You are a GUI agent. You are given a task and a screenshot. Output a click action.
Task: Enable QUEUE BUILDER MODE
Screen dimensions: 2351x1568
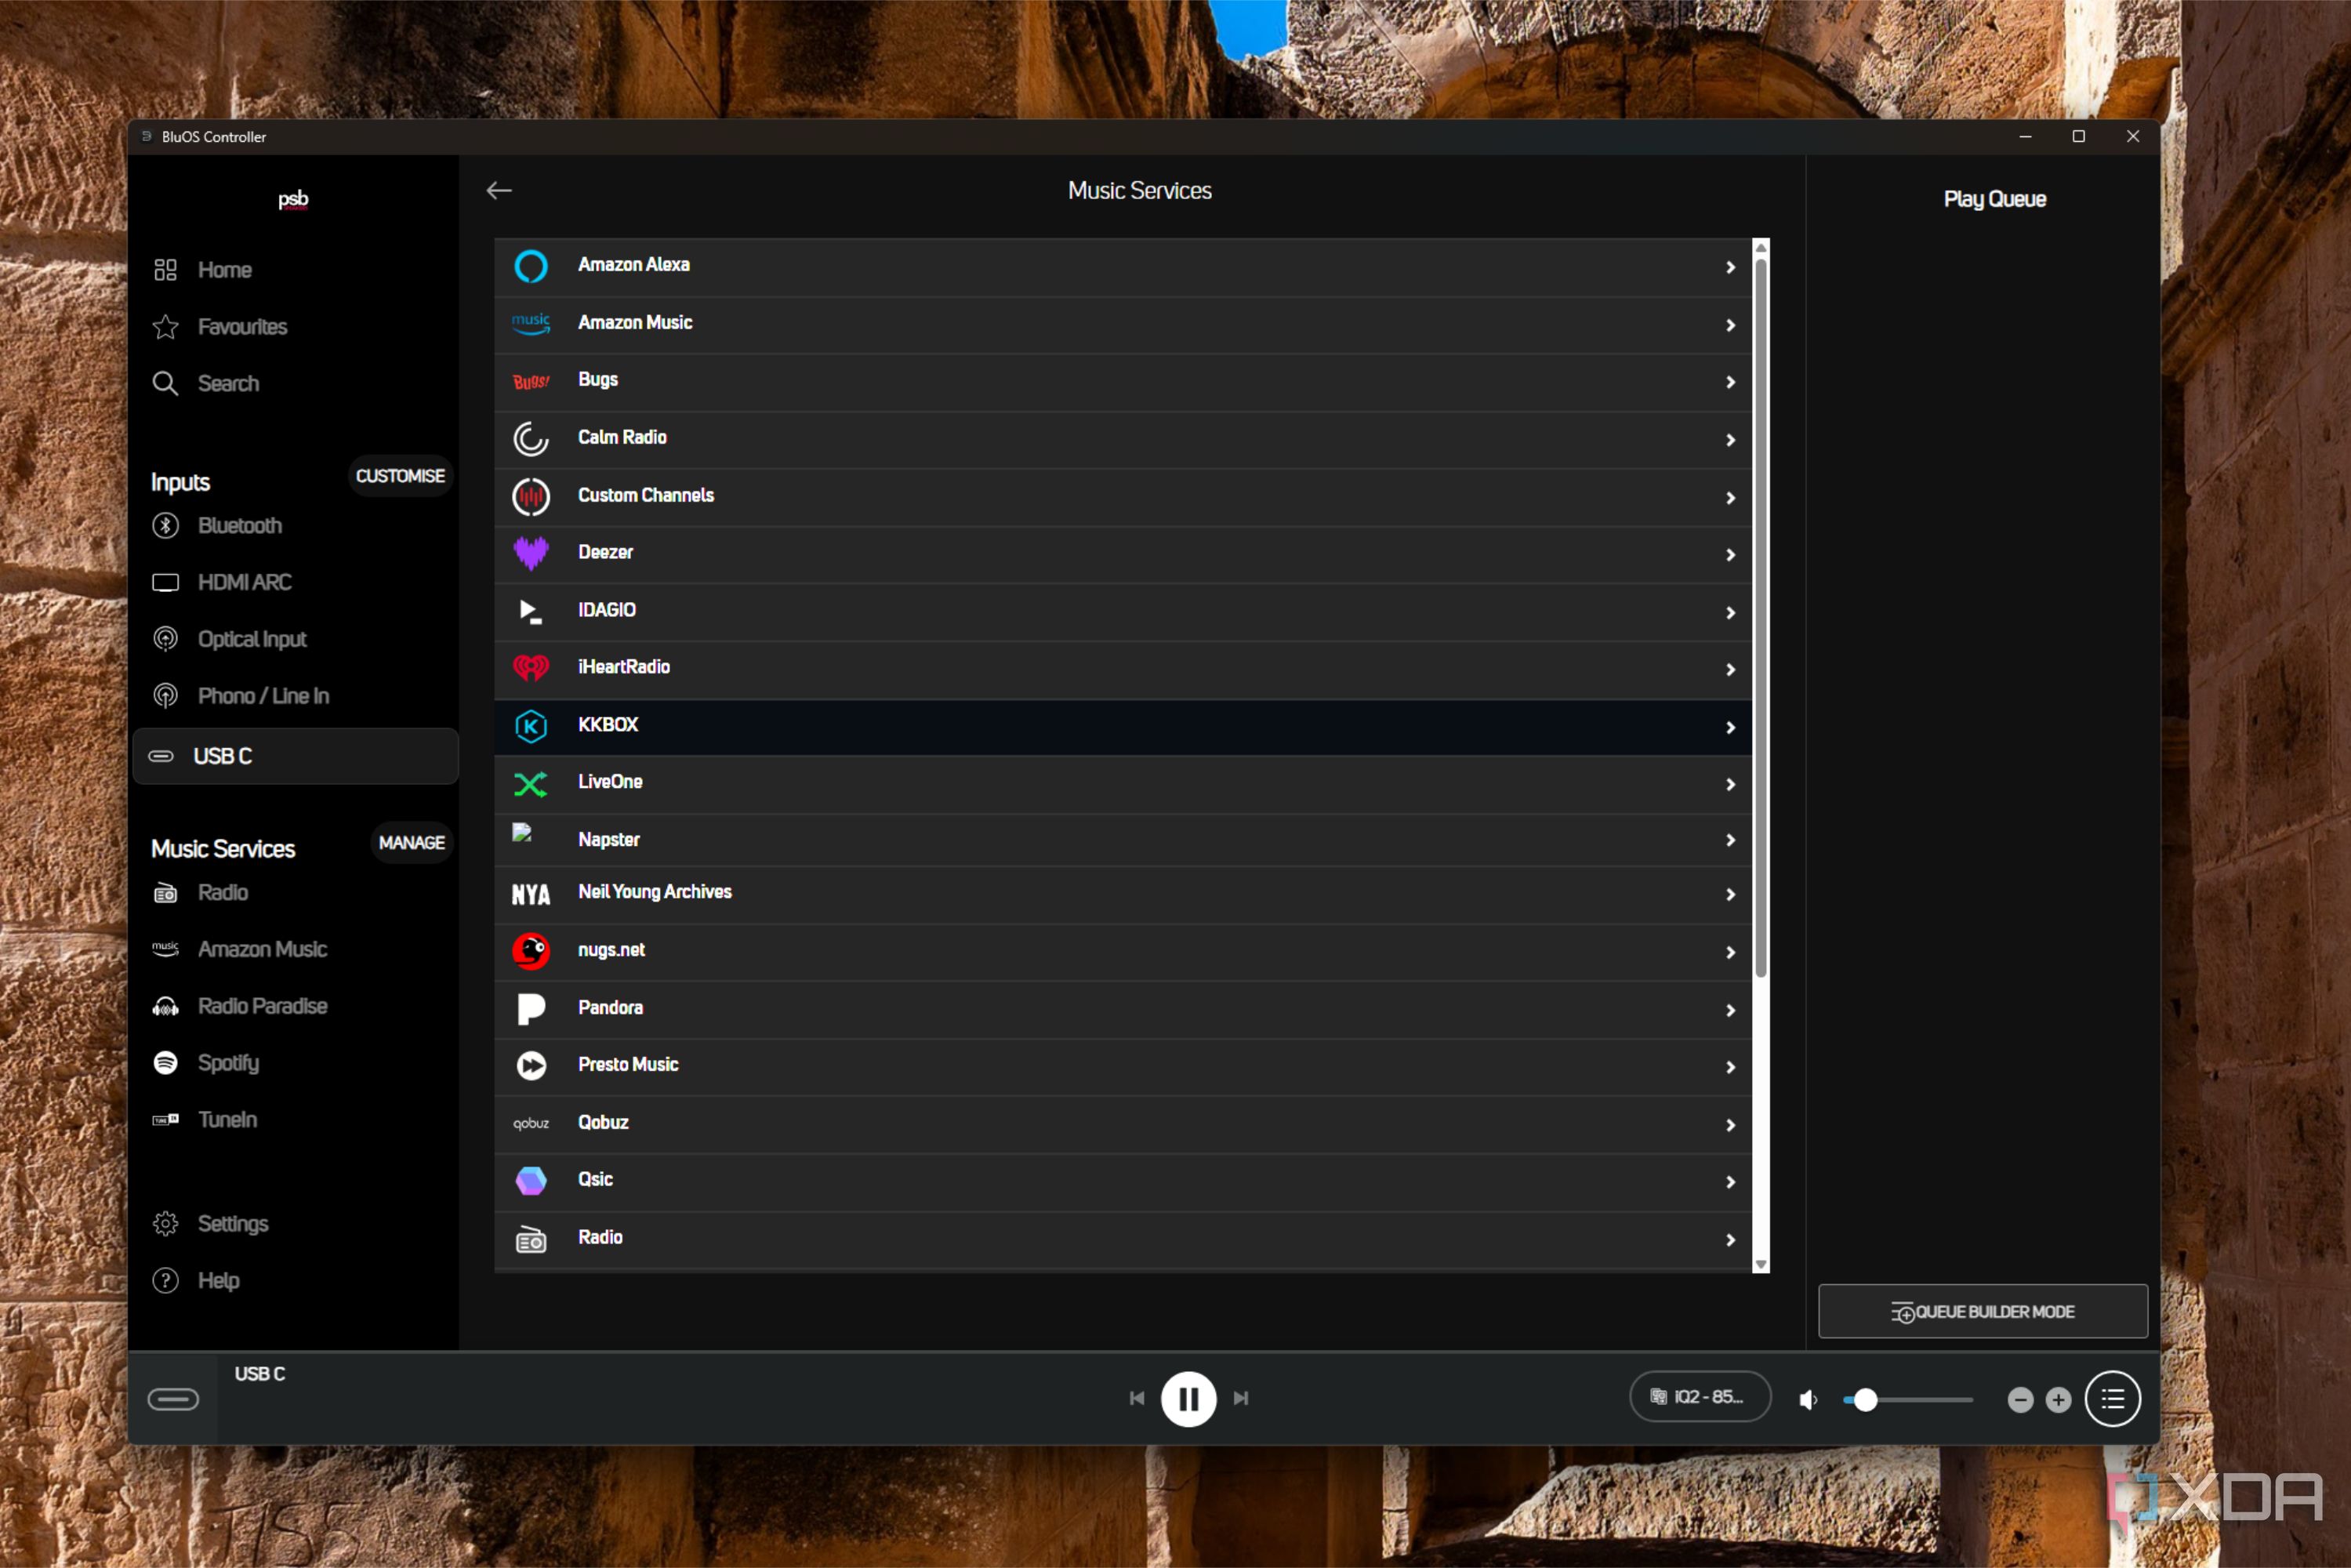tap(1982, 1311)
